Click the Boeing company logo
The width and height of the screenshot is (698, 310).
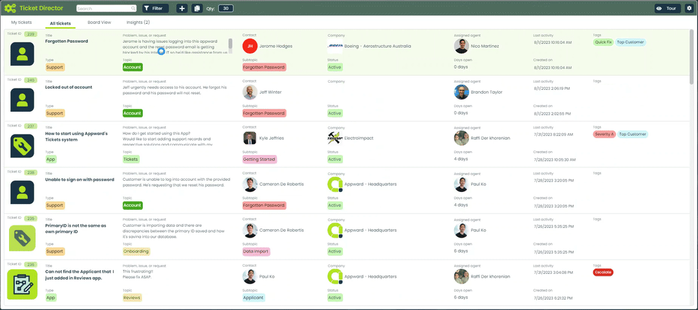(x=334, y=46)
